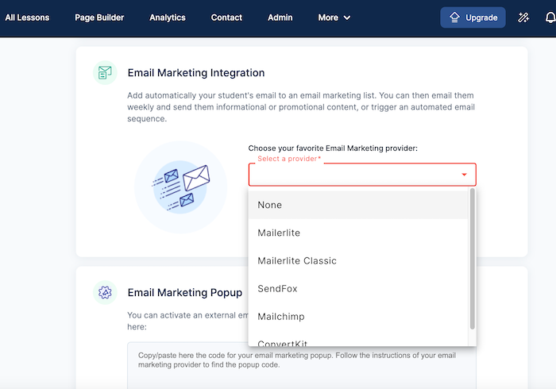The height and width of the screenshot is (389, 556).
Task: Click the Upgrade button
Action: click(x=473, y=17)
